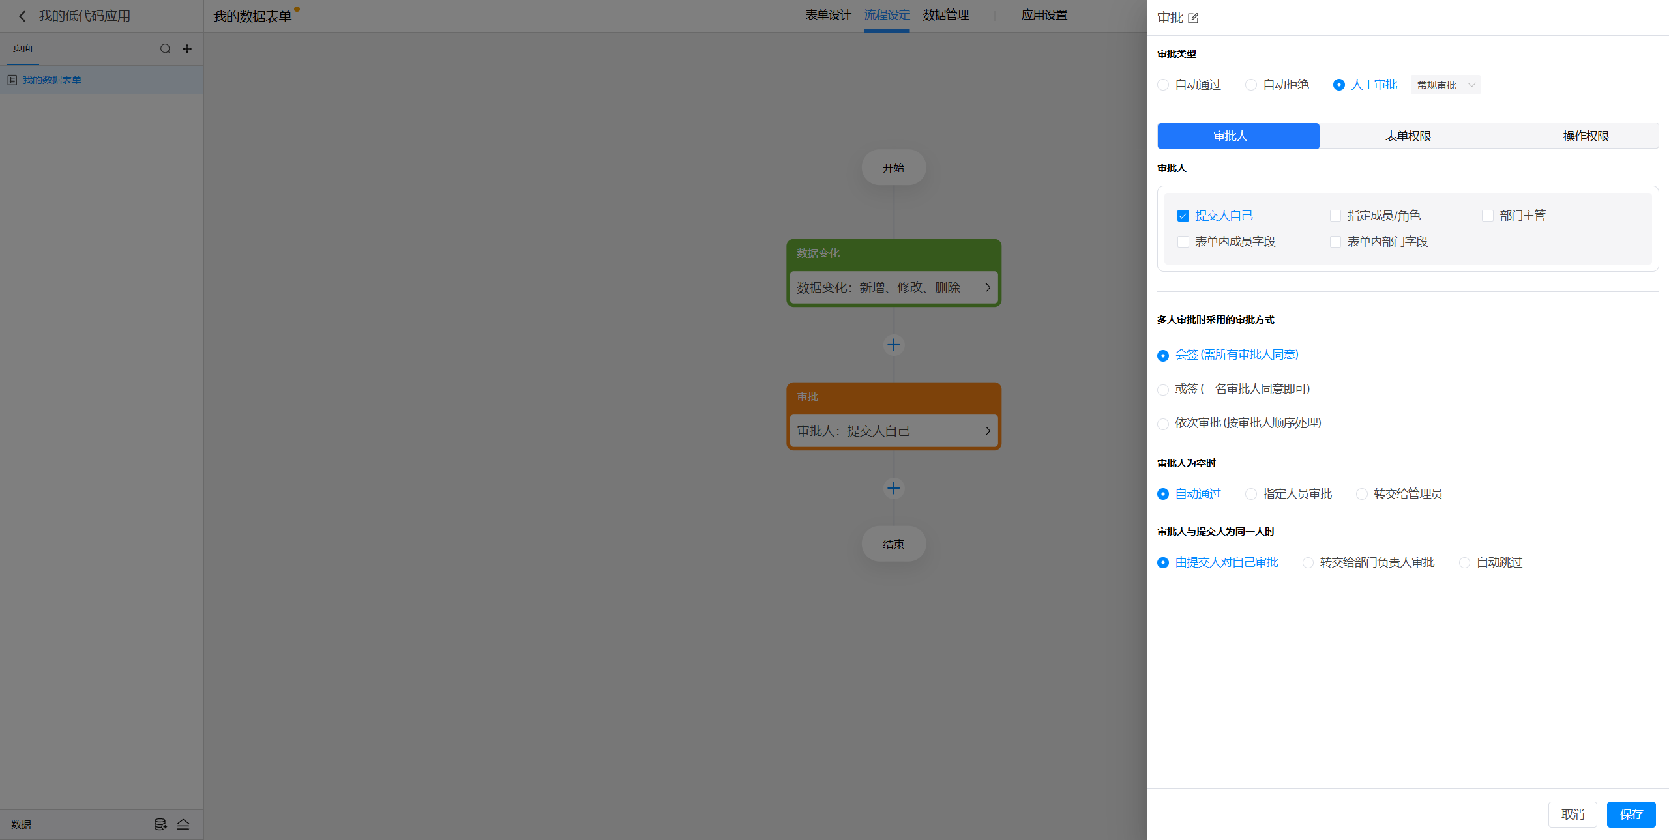Click the back arrow next to 我的低代码应用

point(22,16)
